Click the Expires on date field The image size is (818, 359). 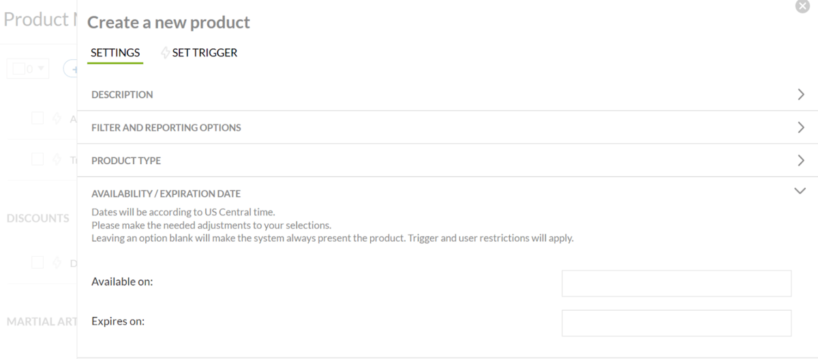[x=676, y=323]
